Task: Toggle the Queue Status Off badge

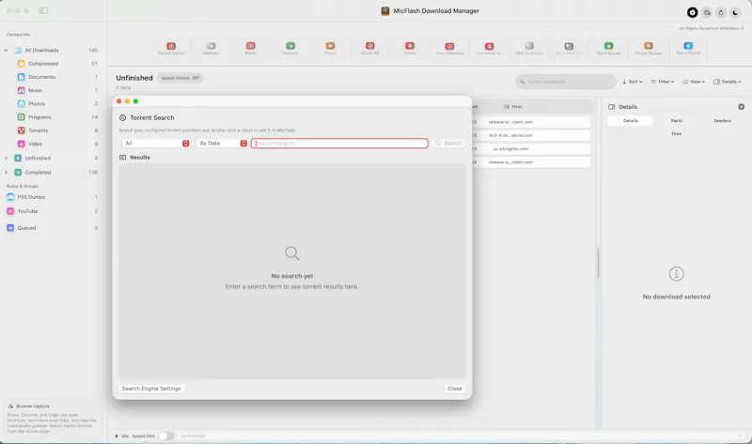Action: click(x=180, y=78)
